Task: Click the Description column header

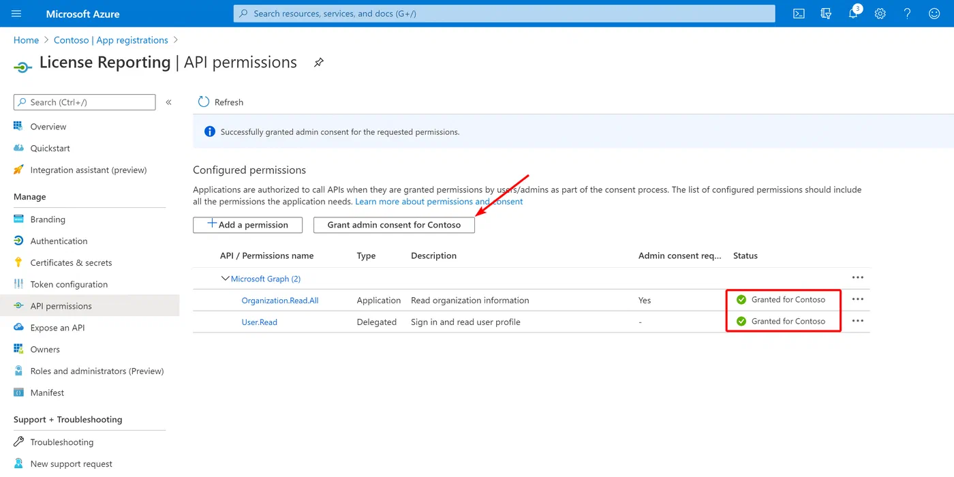Action: pyautogui.click(x=433, y=256)
